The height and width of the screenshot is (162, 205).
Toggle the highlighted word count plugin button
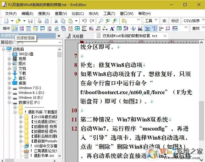[x=147, y=28]
